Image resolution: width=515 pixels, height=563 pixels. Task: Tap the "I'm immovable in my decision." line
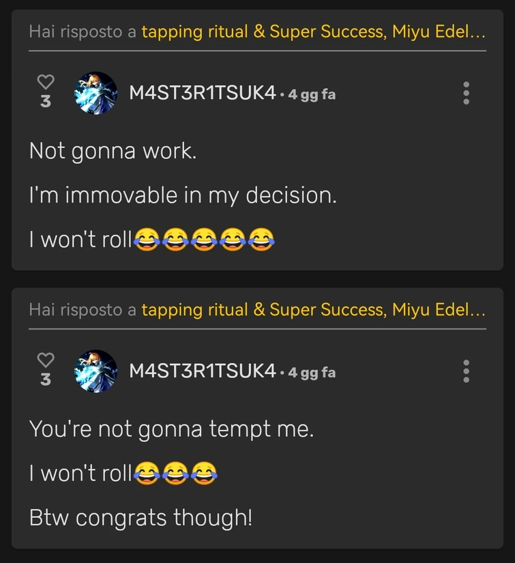coord(183,196)
